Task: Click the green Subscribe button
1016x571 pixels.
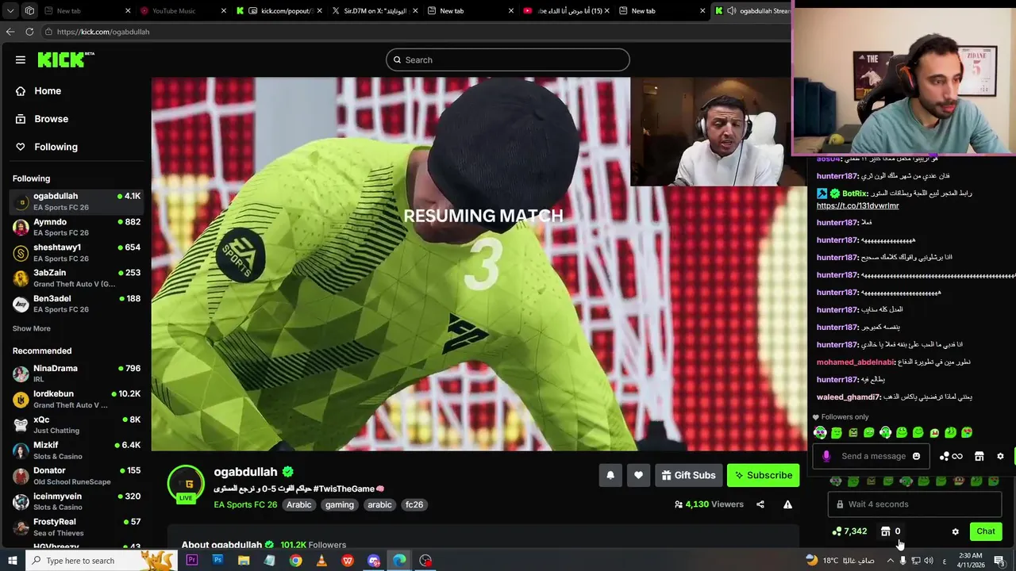Action: pyautogui.click(x=763, y=475)
